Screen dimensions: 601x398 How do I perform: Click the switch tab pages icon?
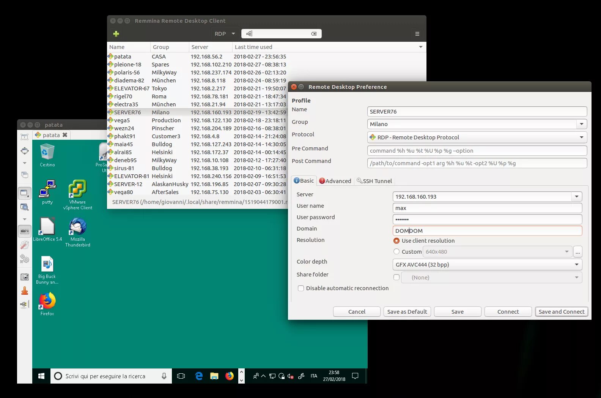(x=25, y=175)
